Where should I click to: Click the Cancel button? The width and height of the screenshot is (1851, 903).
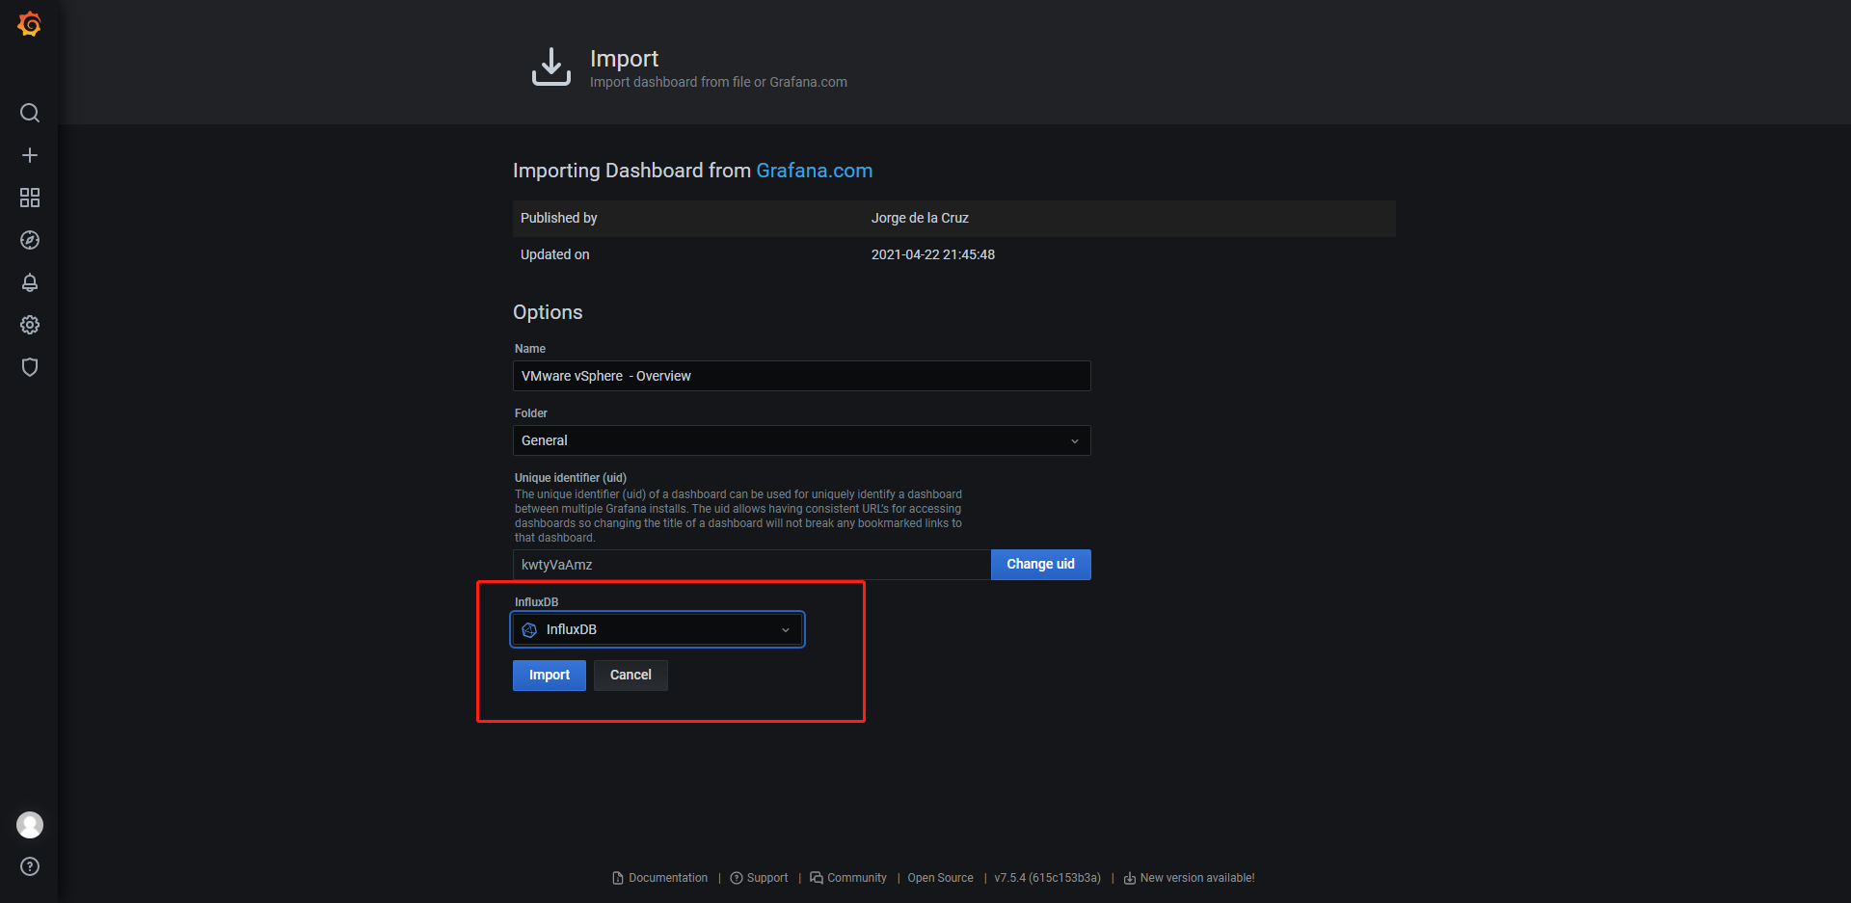(630, 676)
